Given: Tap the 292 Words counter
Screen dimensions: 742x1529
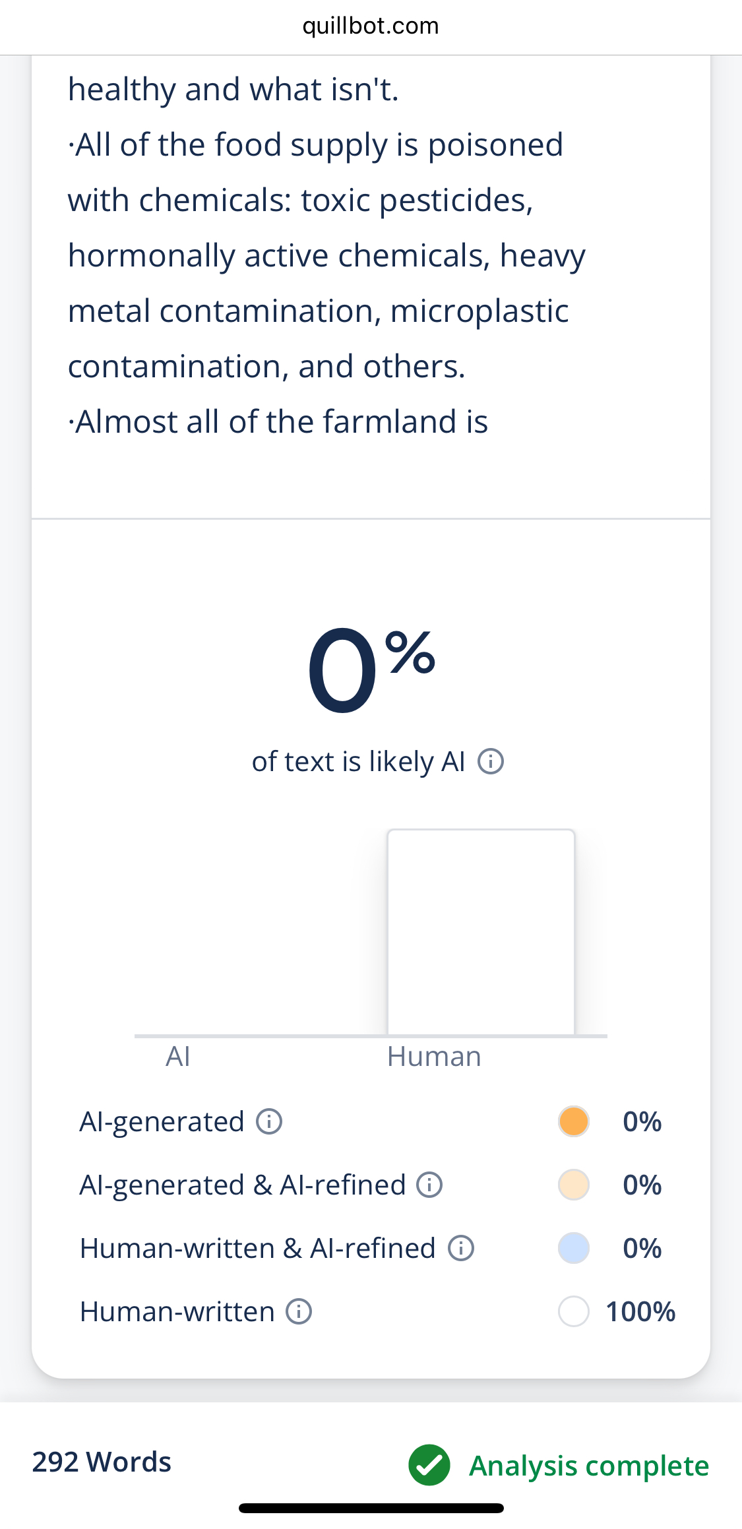Looking at the screenshot, I should 102,1462.
